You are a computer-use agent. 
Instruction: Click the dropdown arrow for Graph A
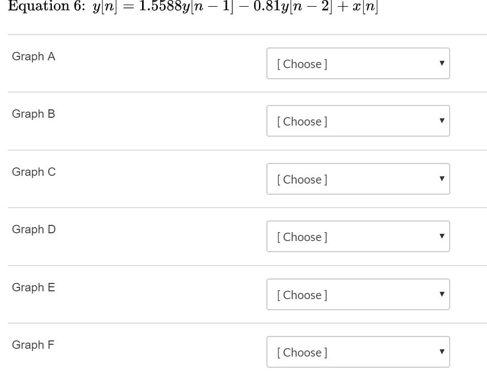[x=441, y=63]
